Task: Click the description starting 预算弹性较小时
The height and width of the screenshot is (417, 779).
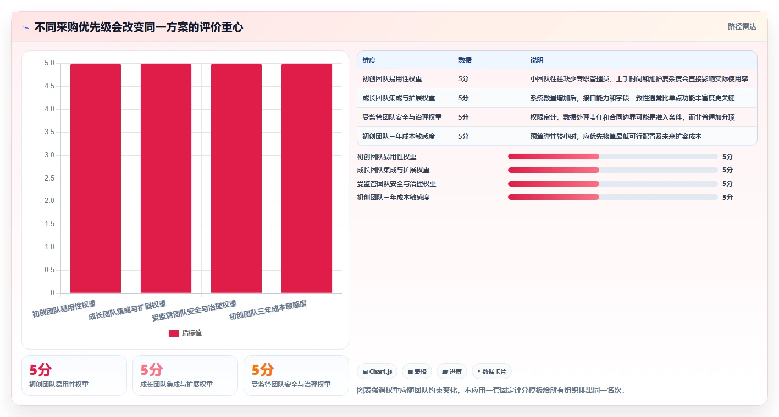Action: coord(616,137)
